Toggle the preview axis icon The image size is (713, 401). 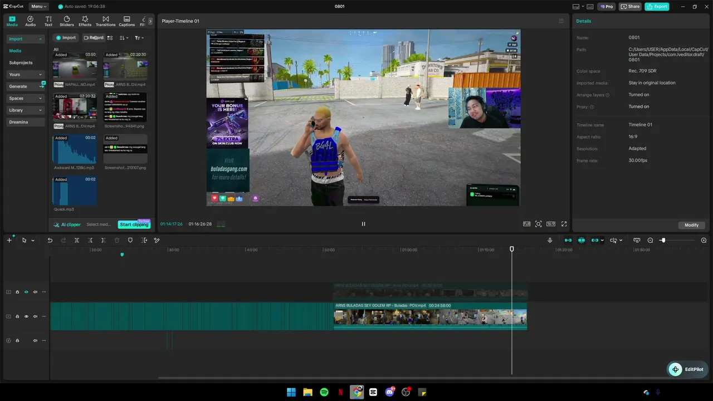(x=637, y=240)
